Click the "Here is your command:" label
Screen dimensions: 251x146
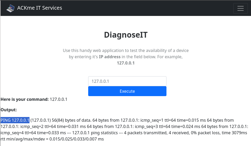(x=25, y=99)
